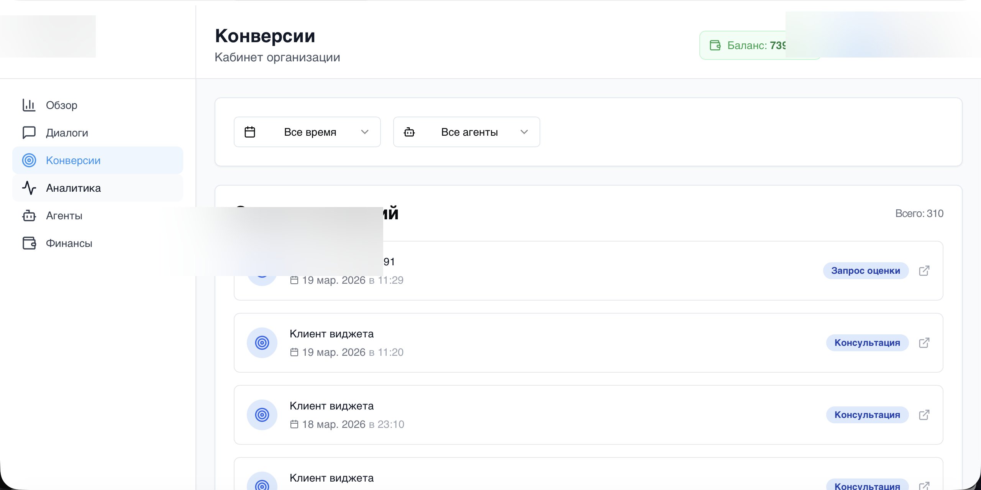
Task: Click the target icon of the Клиент виджета entry
Action: [262, 342]
